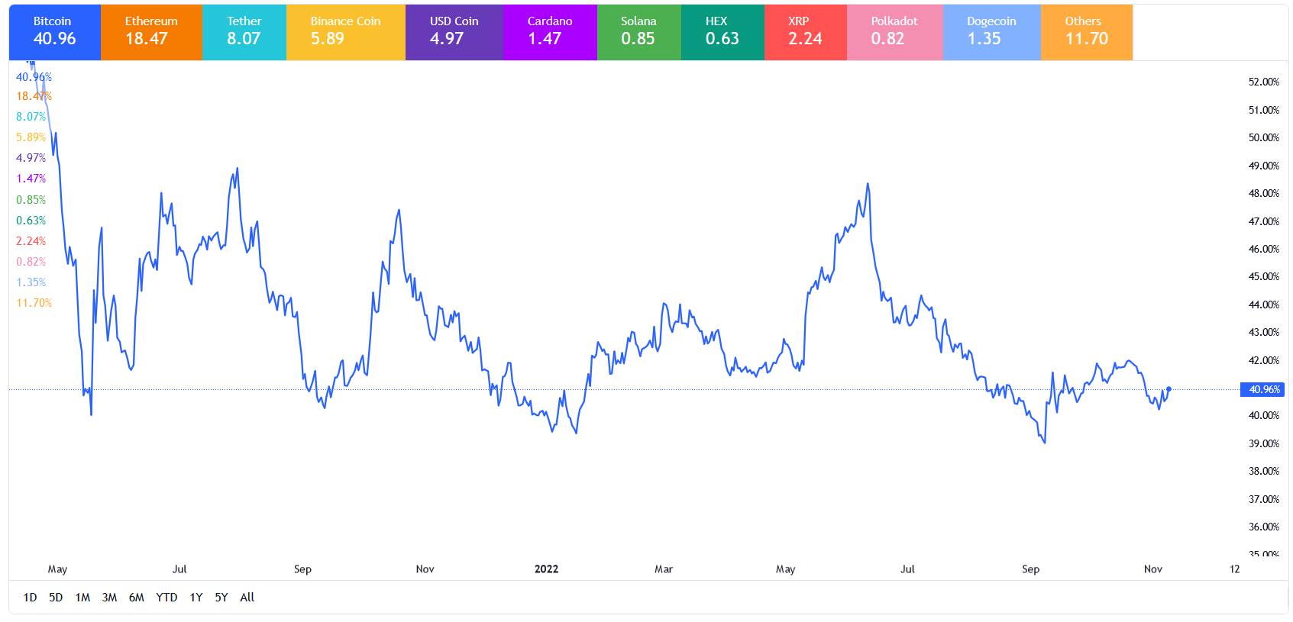Click the Solana green tile
Viewport: 1293px width, 622px height.
pyautogui.click(x=638, y=32)
